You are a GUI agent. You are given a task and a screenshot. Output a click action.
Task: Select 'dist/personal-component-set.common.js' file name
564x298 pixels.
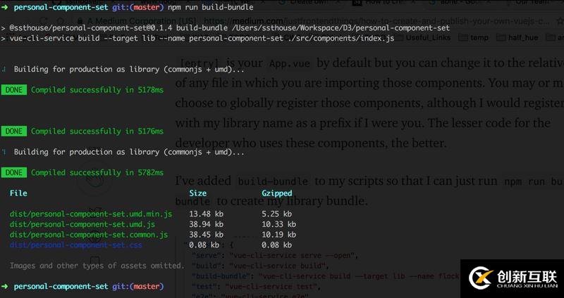click(89, 235)
